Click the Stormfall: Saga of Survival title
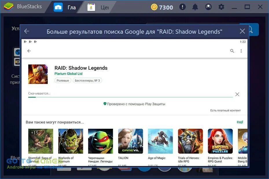The height and width of the screenshot is (179, 269). point(40,160)
